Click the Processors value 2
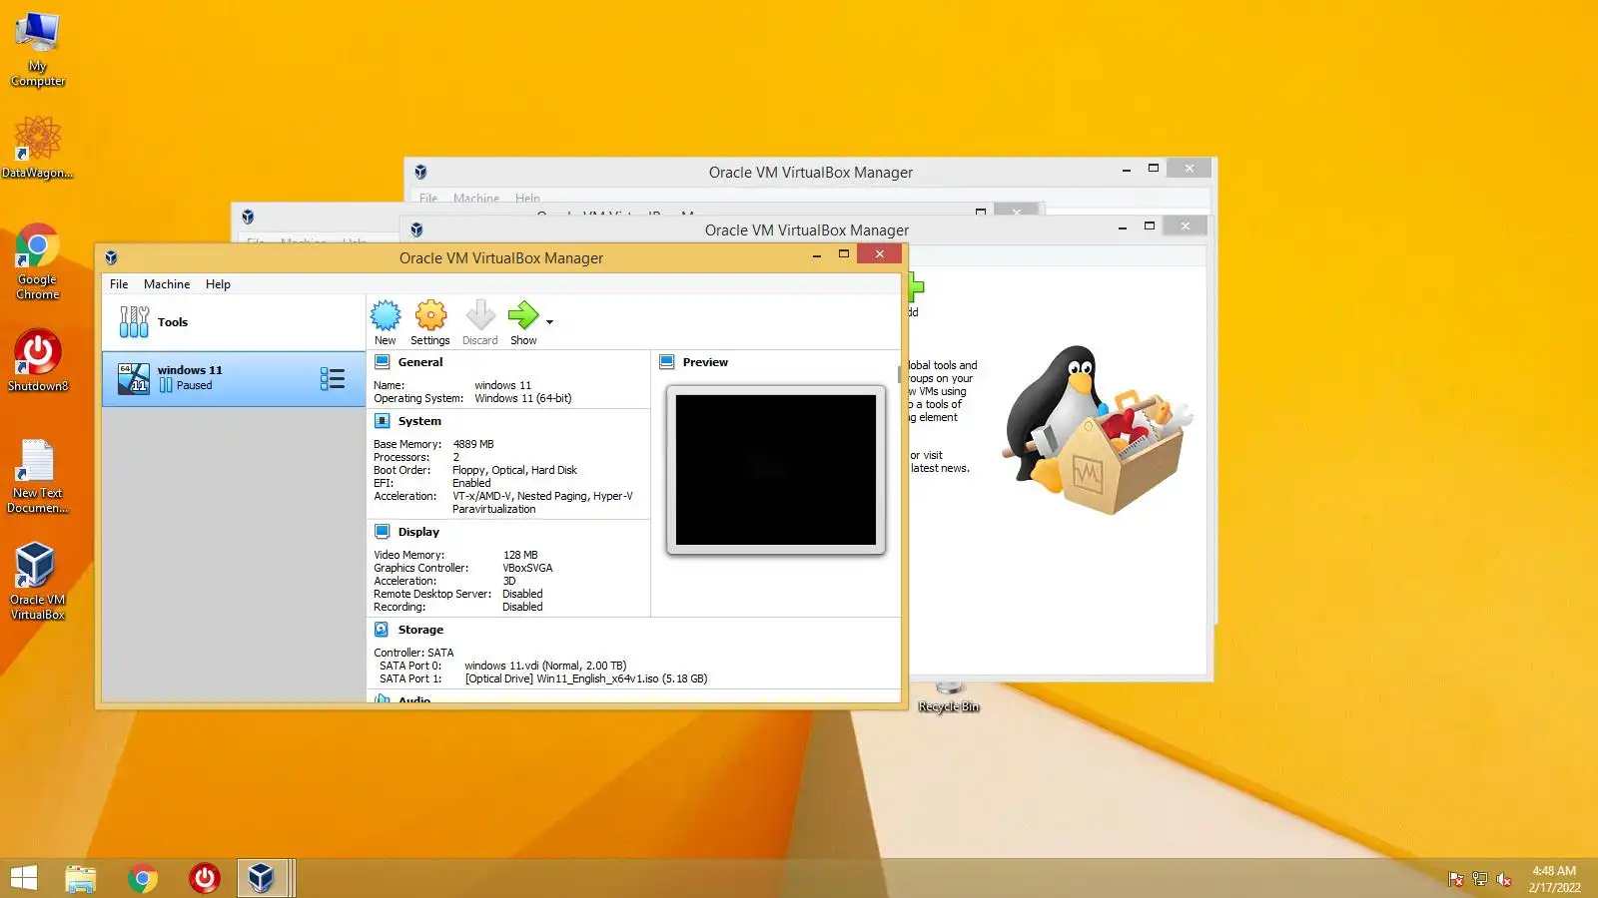Viewport: 1598px width, 898px height. [x=455, y=457]
